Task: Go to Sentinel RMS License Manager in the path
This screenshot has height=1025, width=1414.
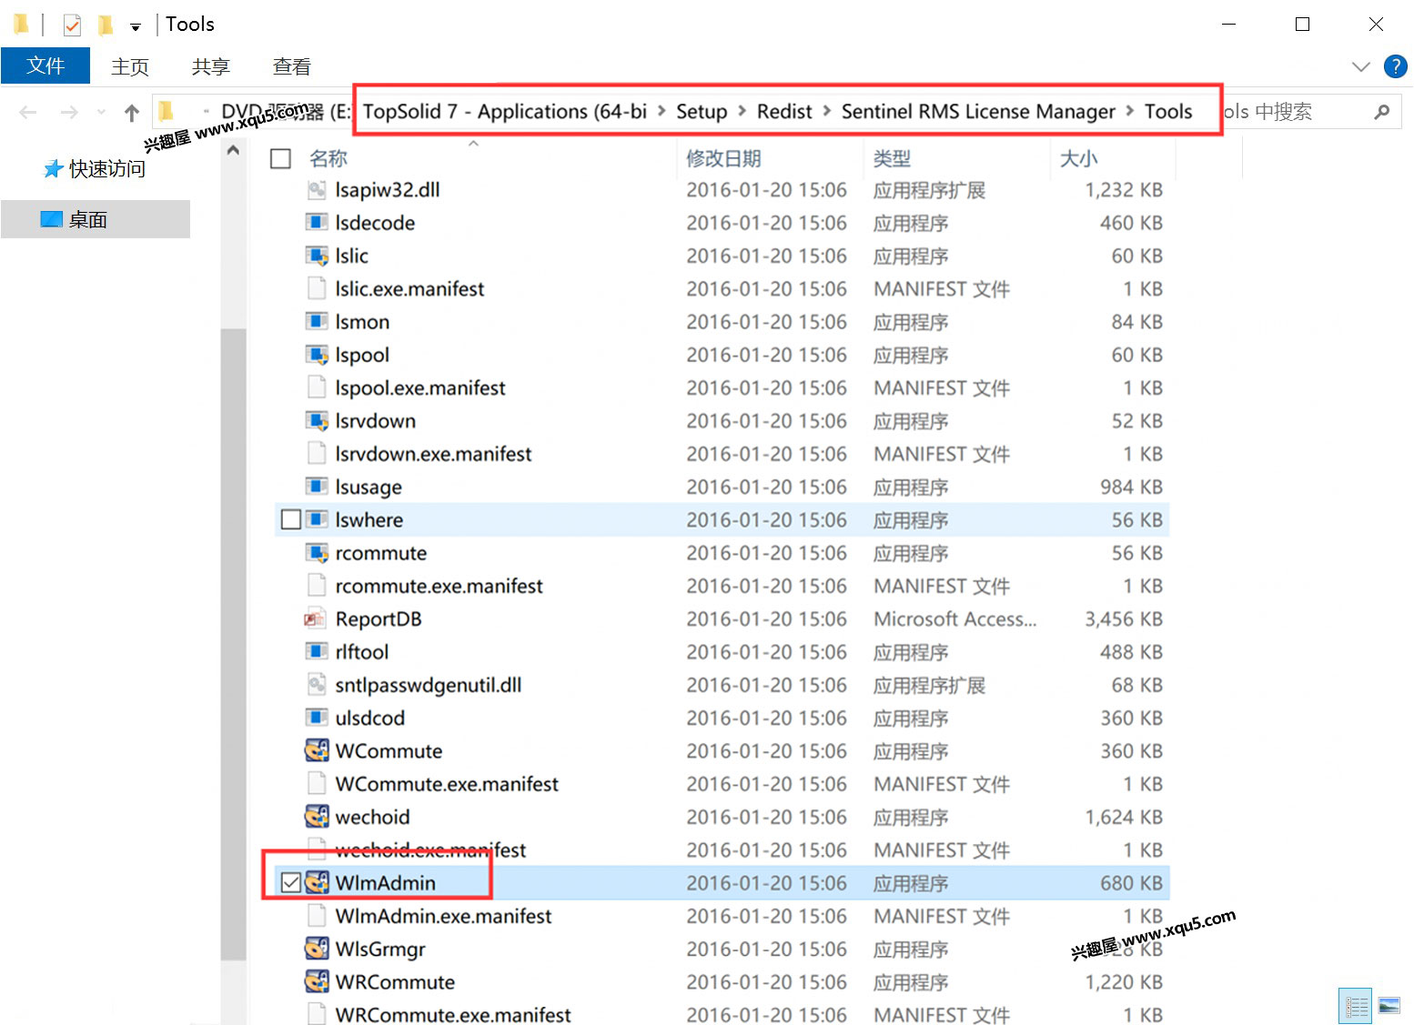Action: (x=978, y=111)
